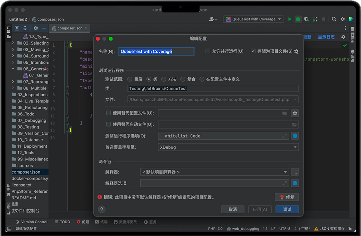The width and height of the screenshot is (361, 236).
Task: Click the 取消 cancel button
Action: (x=233, y=209)
